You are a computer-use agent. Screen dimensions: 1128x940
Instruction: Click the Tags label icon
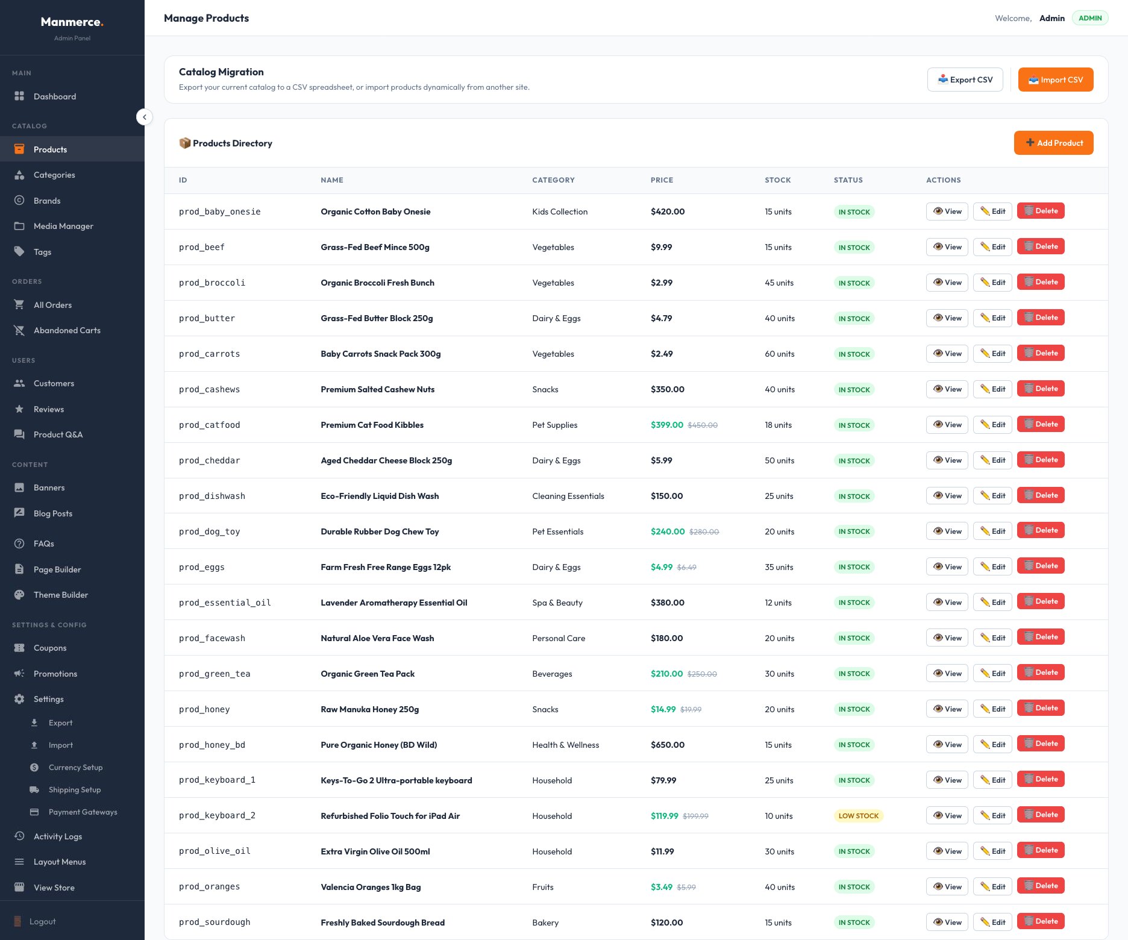[x=19, y=252]
